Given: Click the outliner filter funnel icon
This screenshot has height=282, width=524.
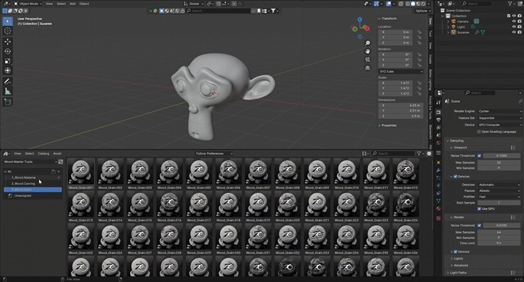Looking at the screenshot, I should click(x=510, y=4).
